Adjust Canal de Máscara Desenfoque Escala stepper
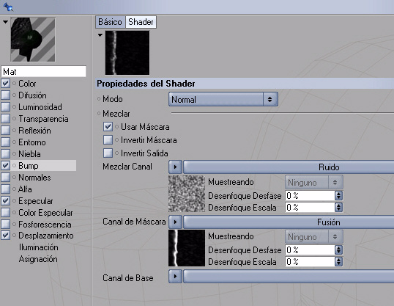This screenshot has width=394, height=306. (339, 262)
